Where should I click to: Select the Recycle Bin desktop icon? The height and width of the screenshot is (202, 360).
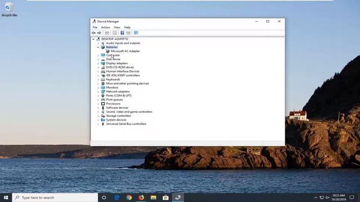[x=9, y=10]
